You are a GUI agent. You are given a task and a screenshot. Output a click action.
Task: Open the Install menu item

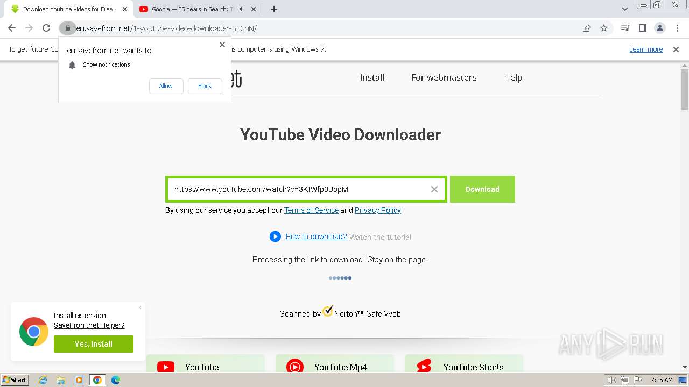tap(372, 77)
